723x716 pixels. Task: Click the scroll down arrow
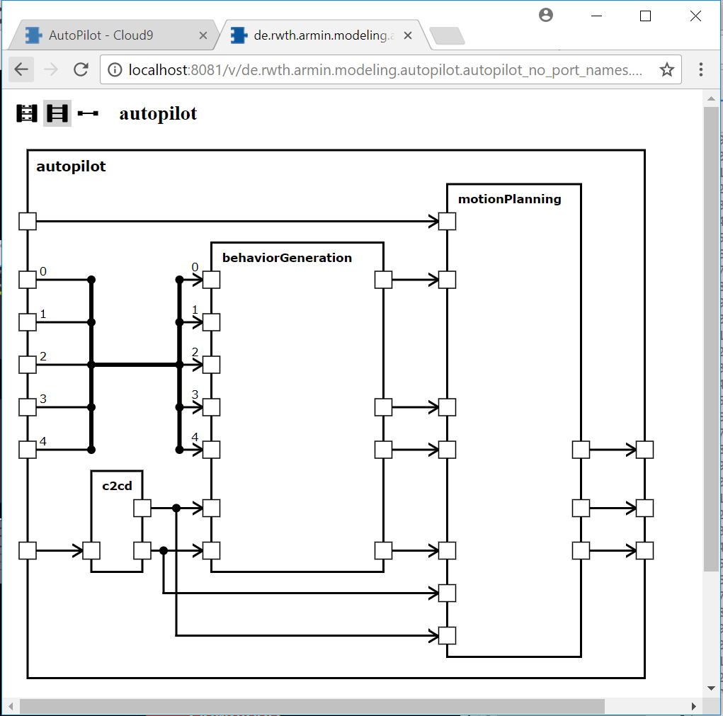click(711, 688)
